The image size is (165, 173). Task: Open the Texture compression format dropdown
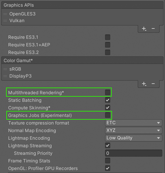point(134,123)
